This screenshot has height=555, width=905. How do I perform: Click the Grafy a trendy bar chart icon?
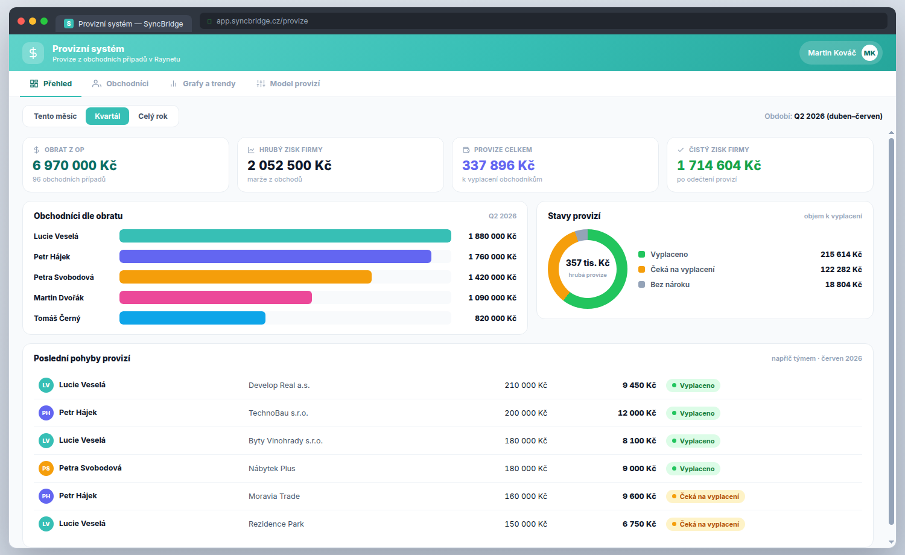173,84
